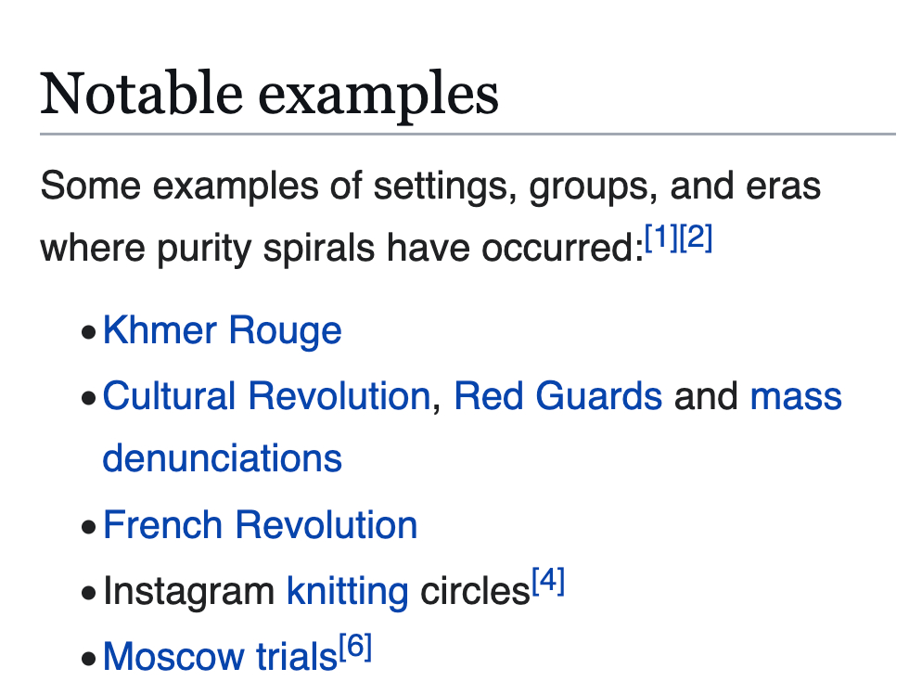Click the word Instagram in the list

coord(189,591)
